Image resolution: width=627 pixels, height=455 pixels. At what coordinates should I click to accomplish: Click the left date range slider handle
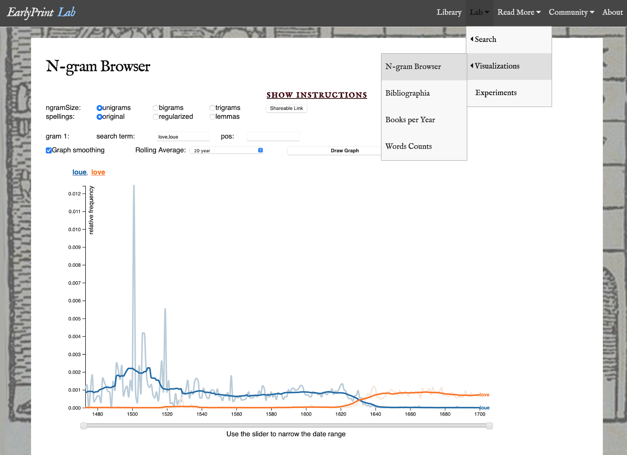click(x=84, y=426)
